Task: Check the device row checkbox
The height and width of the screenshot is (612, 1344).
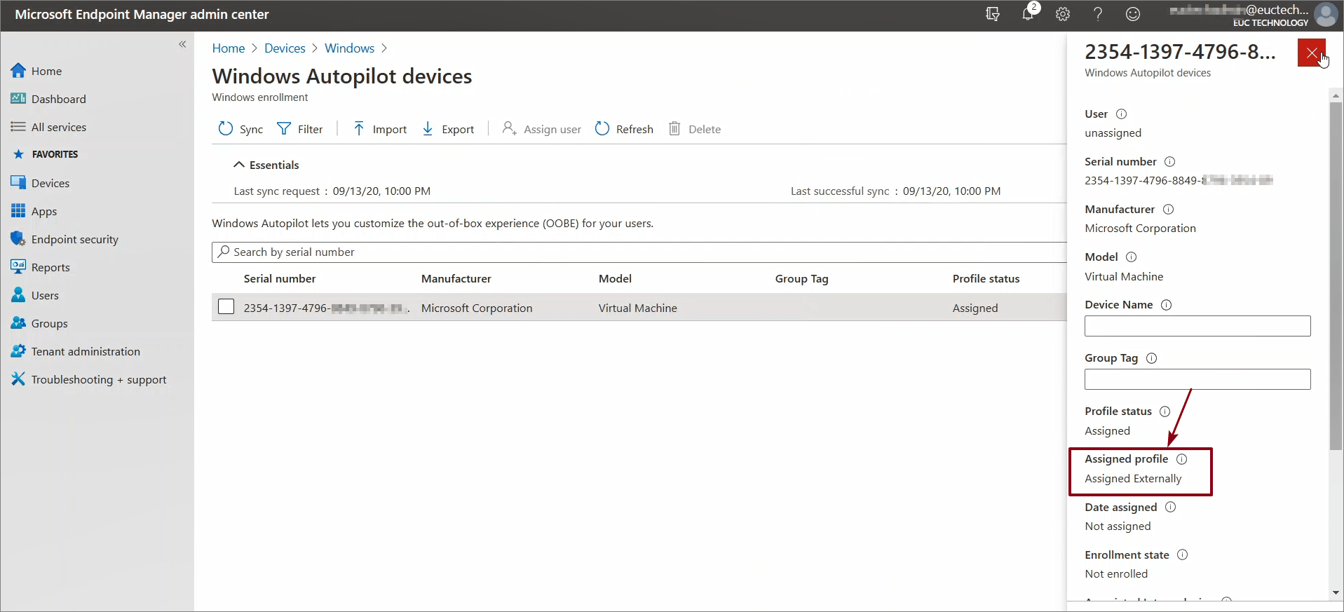Action: [226, 307]
